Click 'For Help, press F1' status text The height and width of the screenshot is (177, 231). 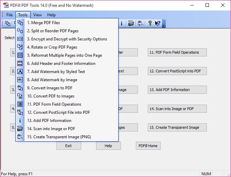(x=17, y=174)
